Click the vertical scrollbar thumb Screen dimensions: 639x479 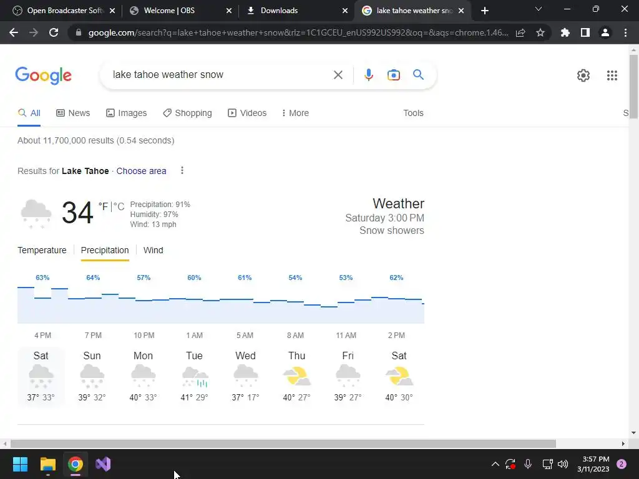tap(633, 87)
